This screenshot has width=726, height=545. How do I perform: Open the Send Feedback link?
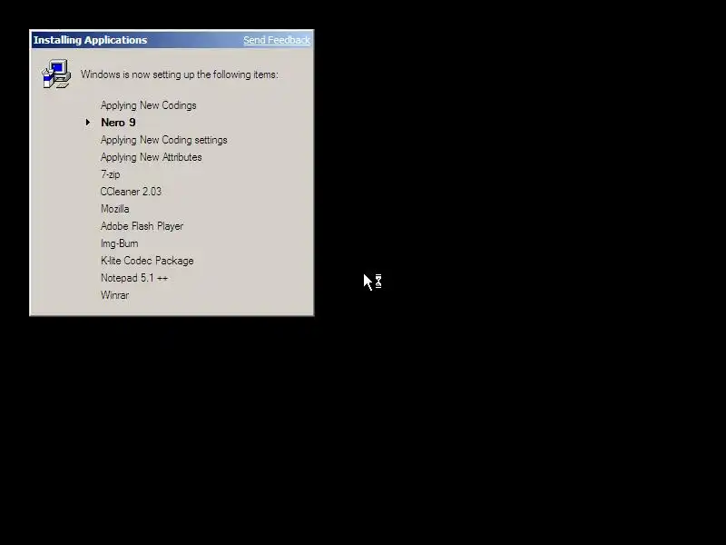point(277,40)
